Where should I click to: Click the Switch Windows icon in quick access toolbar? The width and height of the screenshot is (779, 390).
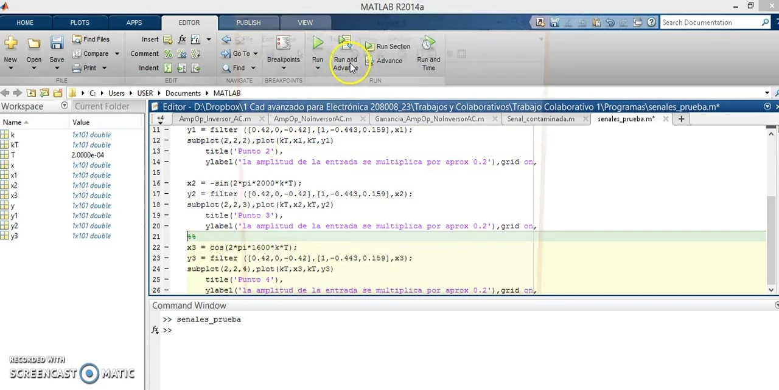637,22
